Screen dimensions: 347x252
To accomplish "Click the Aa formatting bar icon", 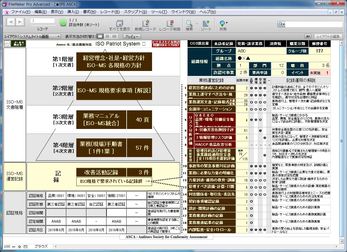I will (308, 36).
